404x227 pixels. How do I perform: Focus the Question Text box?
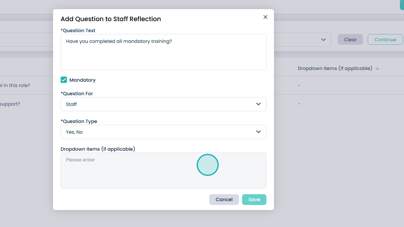point(163,52)
